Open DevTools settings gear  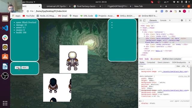[182, 20]
